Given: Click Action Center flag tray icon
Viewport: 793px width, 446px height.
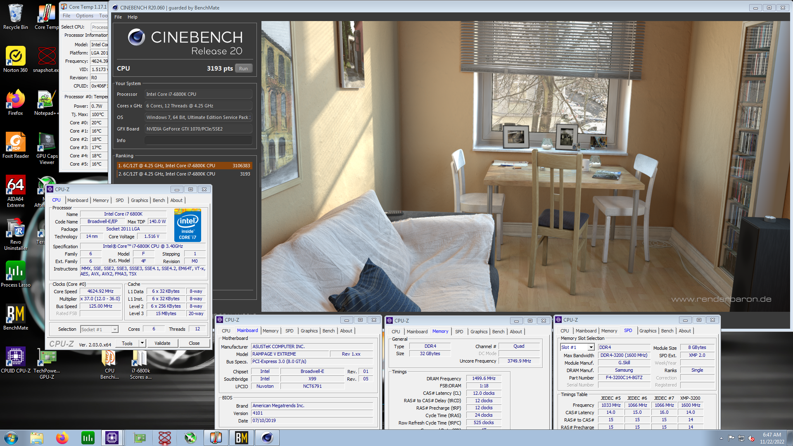Looking at the screenshot, I should pyautogui.click(x=731, y=438).
